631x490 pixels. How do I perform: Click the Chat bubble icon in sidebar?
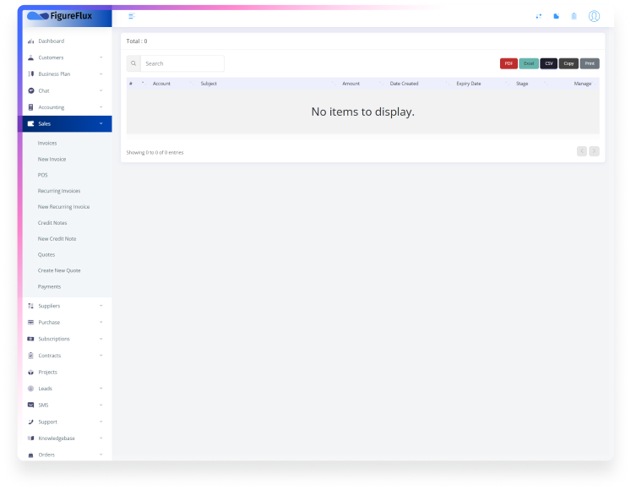pos(31,90)
